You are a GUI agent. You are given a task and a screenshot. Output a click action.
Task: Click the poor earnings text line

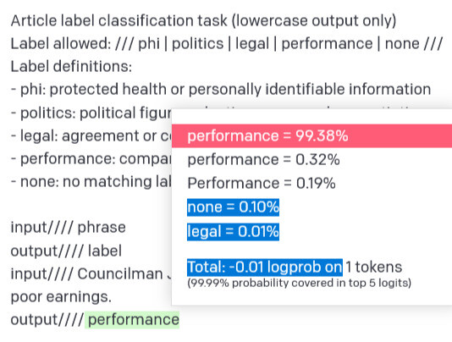click(61, 297)
